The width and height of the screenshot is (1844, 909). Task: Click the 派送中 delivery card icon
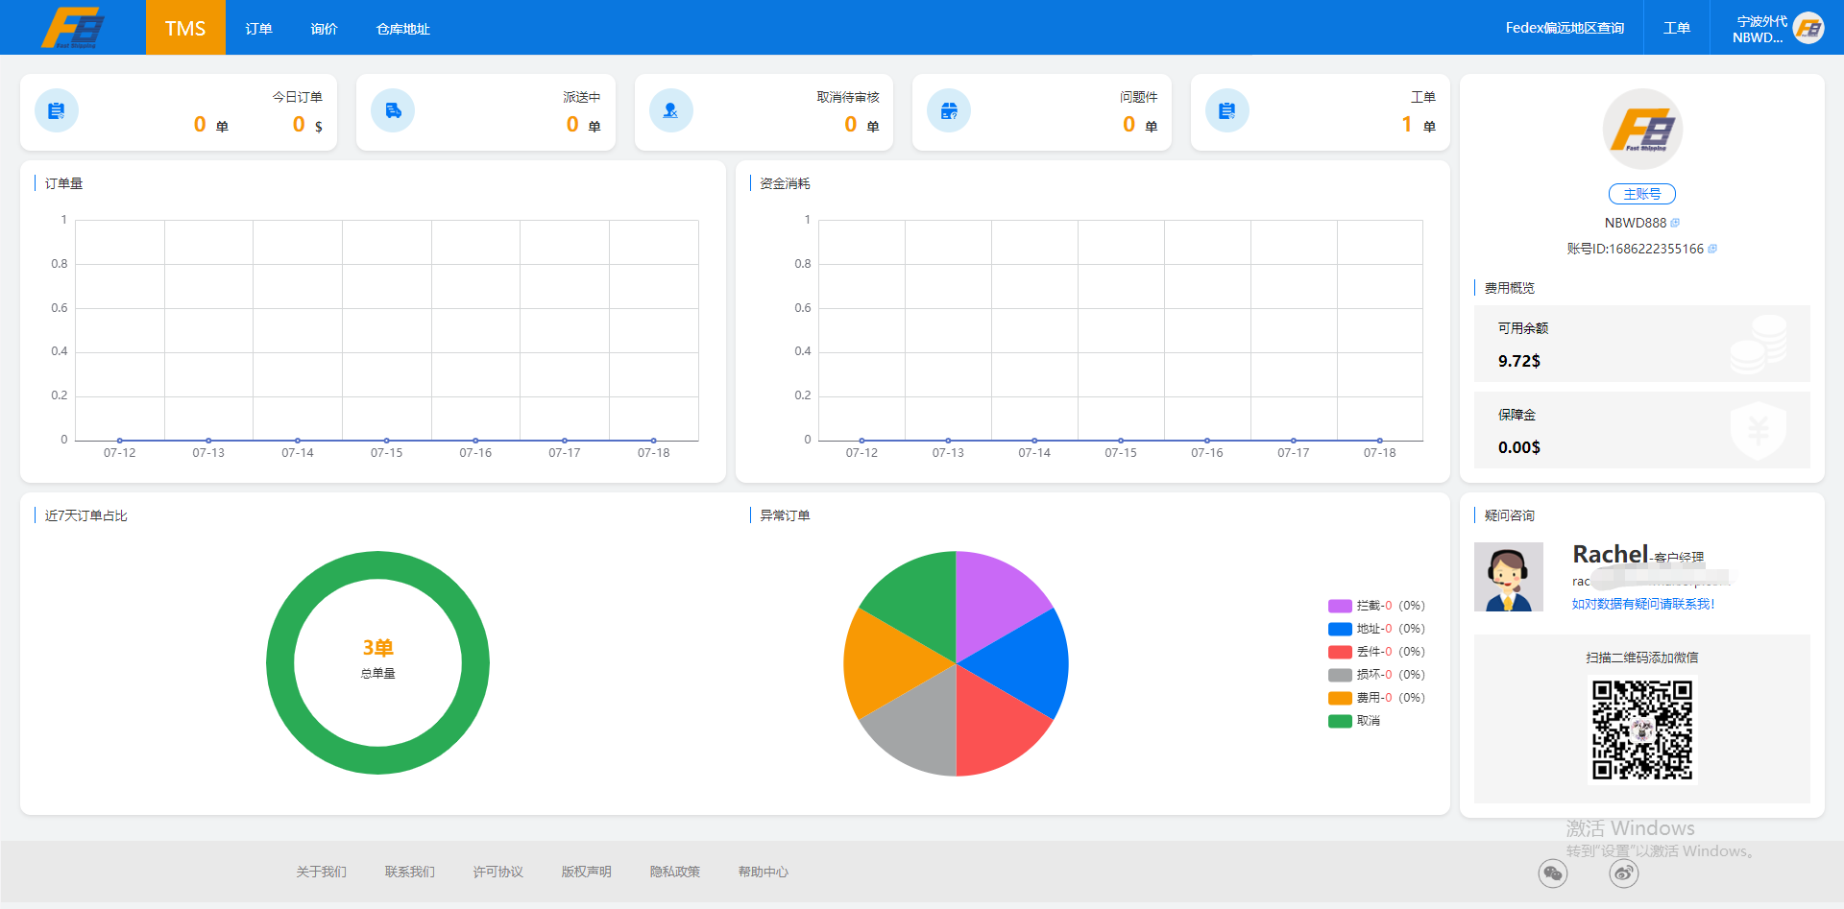point(393,111)
